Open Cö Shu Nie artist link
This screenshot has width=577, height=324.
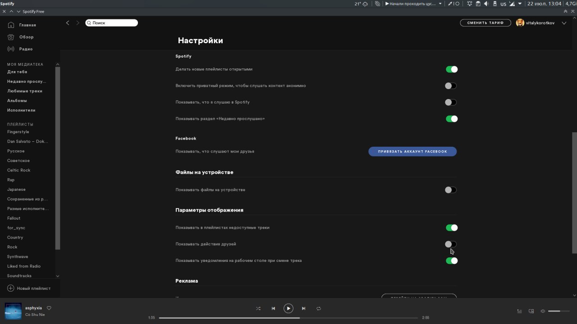point(35,315)
